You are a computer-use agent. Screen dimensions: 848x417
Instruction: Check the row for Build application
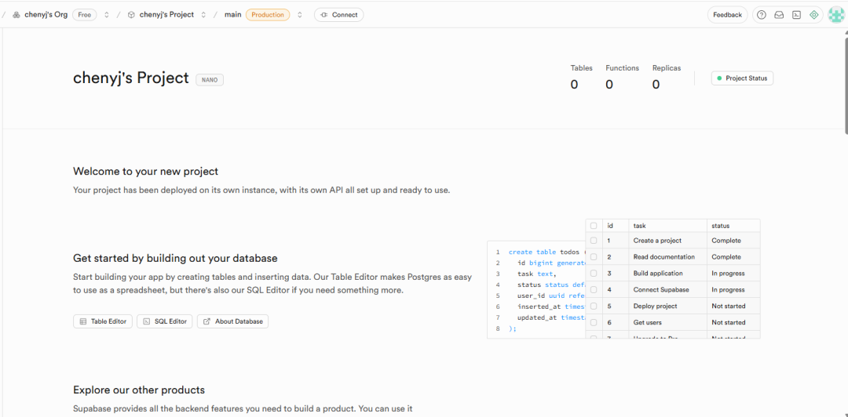[594, 274]
